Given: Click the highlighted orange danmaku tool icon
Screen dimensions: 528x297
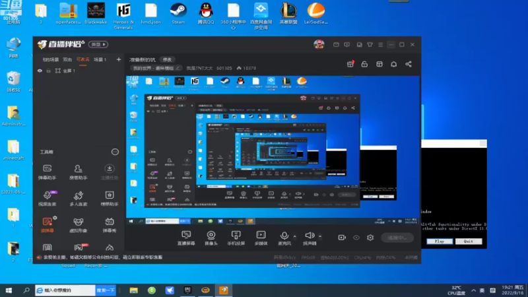Looking at the screenshot, I should [47, 224].
